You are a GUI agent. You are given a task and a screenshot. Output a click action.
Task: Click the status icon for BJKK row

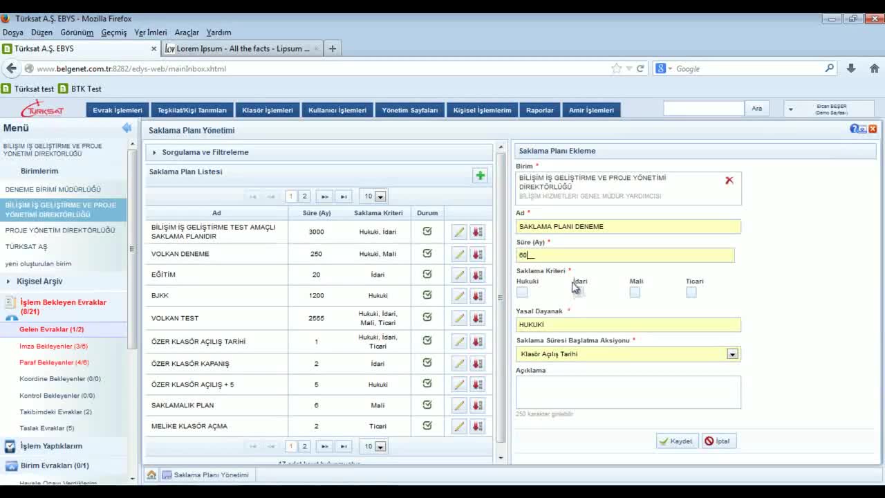427,295
